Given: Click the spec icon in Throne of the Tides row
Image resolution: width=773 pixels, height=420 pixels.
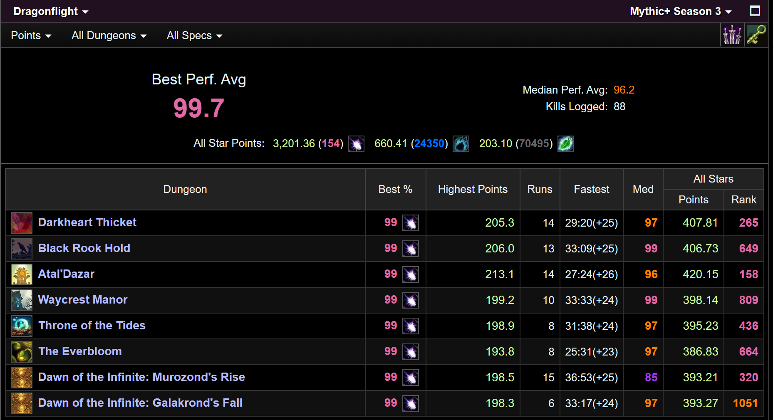Looking at the screenshot, I should 411,326.
